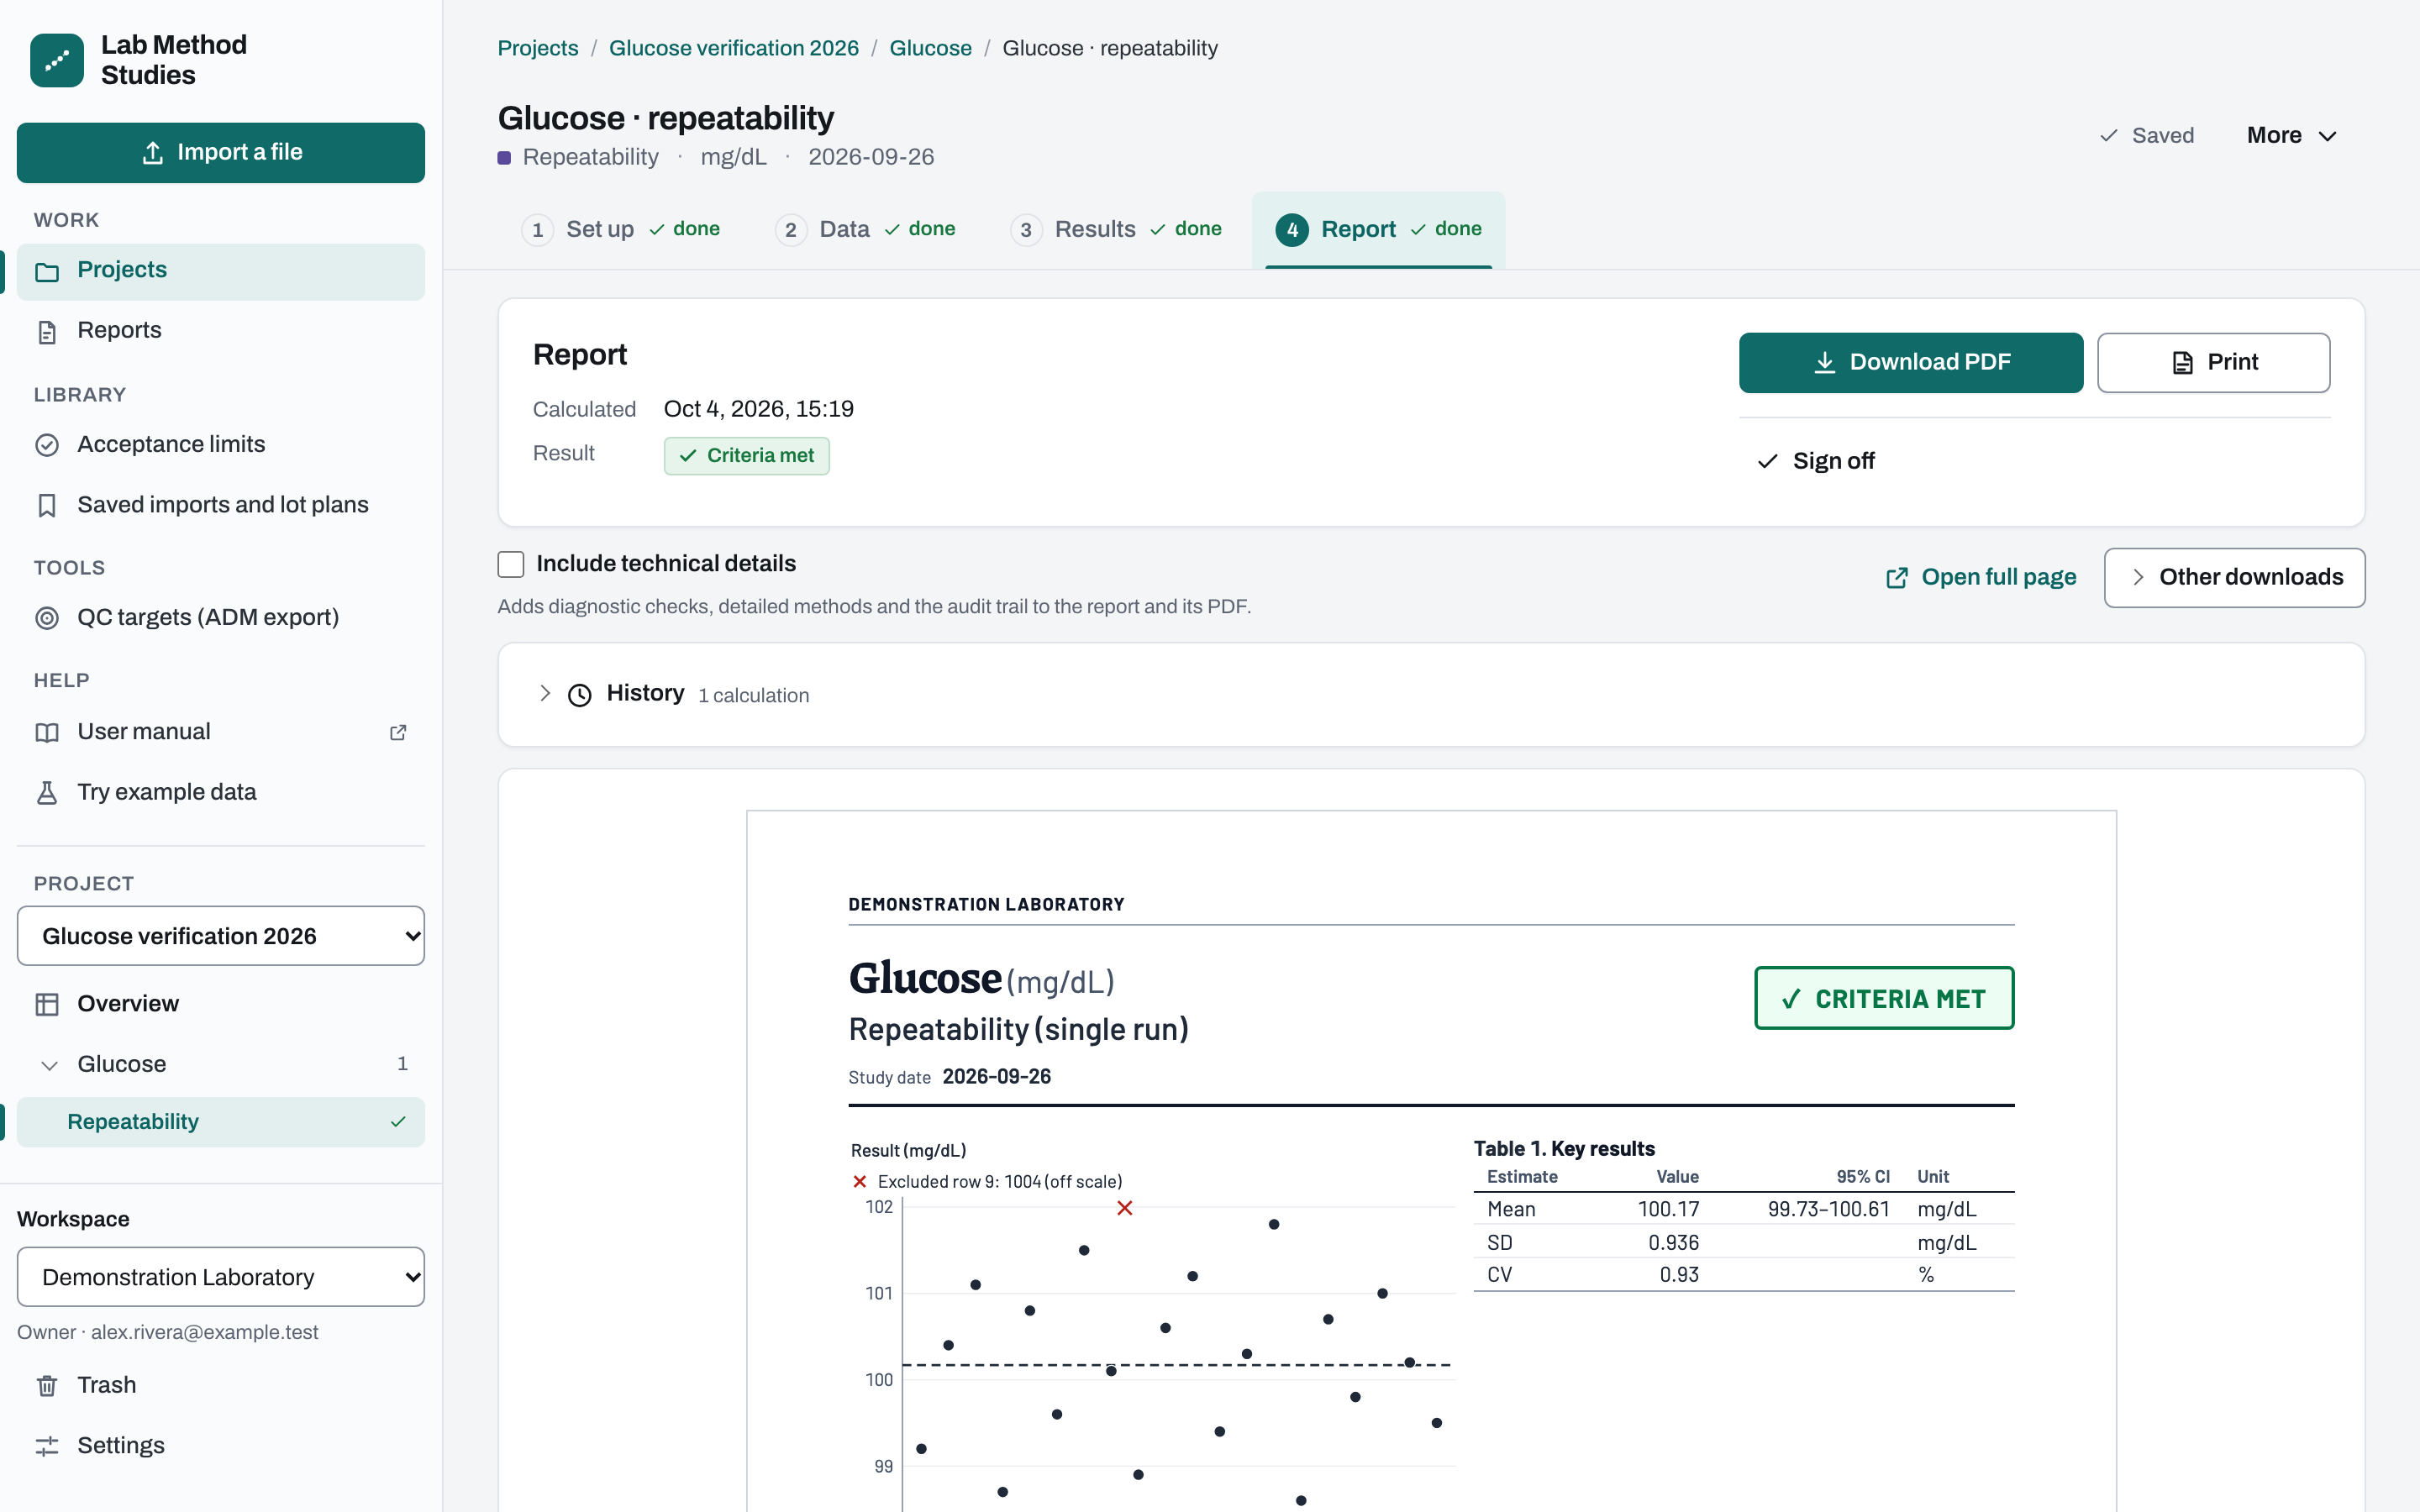
Task: Open the User manual external link
Action: 220,732
